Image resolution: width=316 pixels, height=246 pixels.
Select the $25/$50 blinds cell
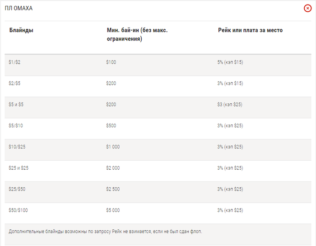coord(17,189)
